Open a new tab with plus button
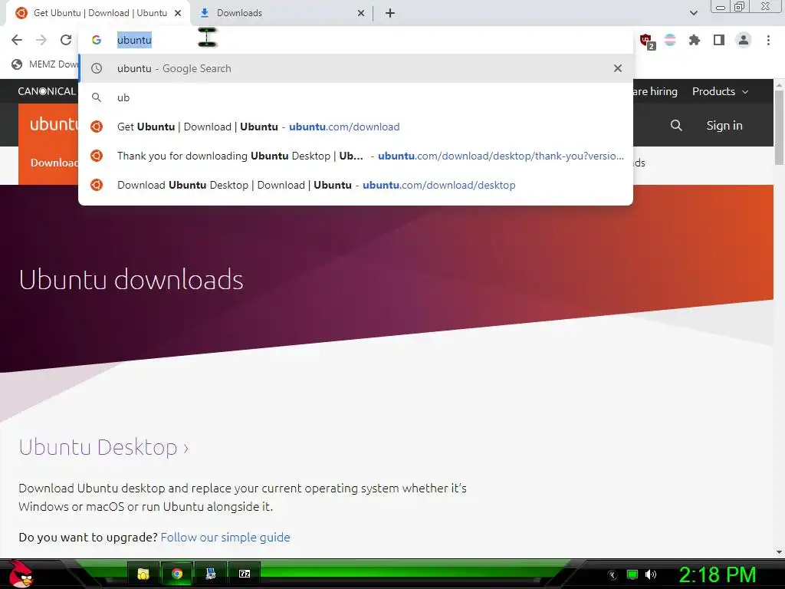785x589 pixels. click(390, 13)
